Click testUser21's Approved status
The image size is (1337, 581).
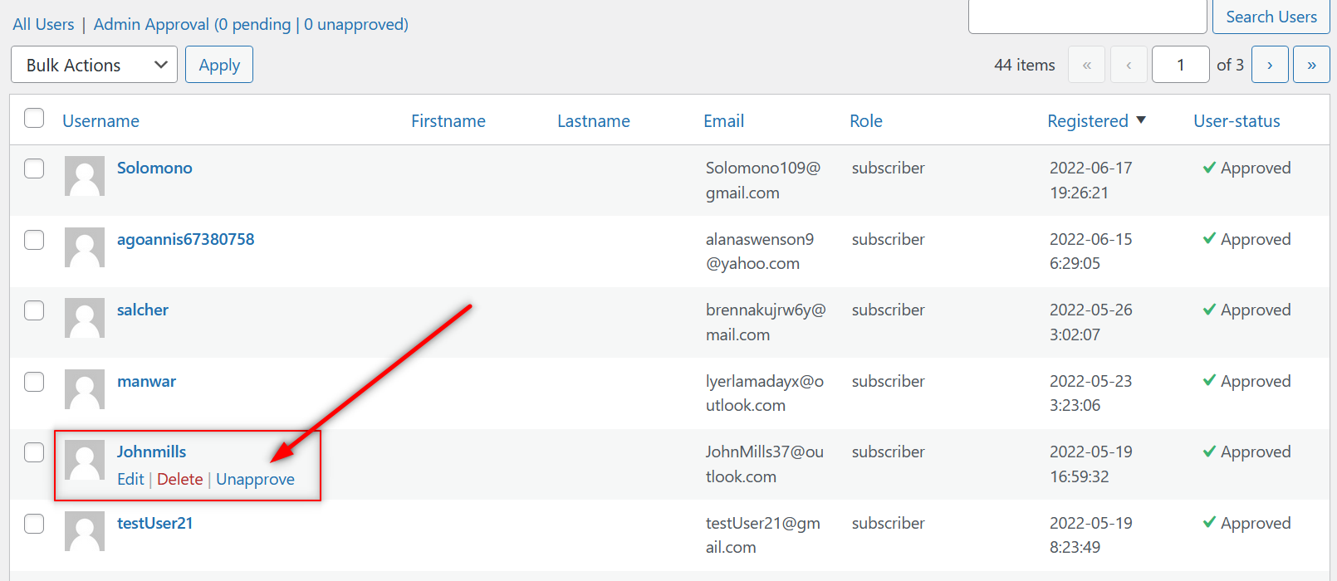click(1246, 523)
